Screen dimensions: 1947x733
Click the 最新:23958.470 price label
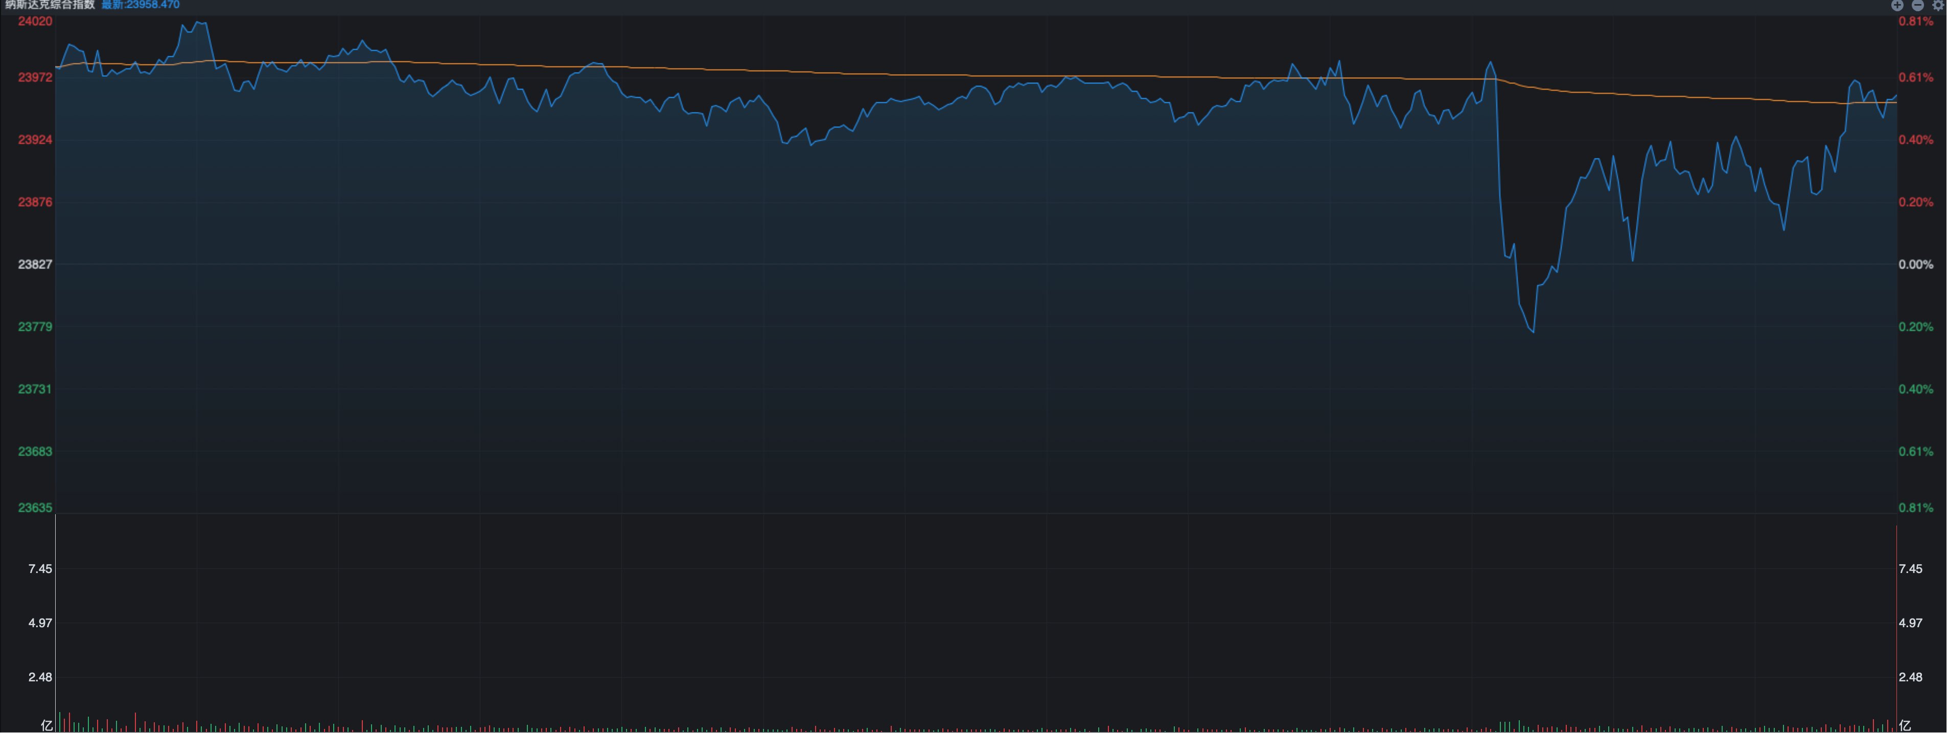pyautogui.click(x=141, y=5)
